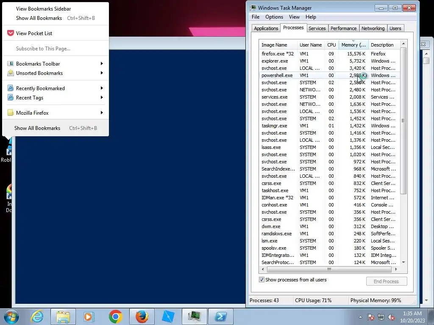Image resolution: width=434 pixels, height=325 pixels.
Task: Click the Task Manager title bar icon
Action: (x=253, y=8)
